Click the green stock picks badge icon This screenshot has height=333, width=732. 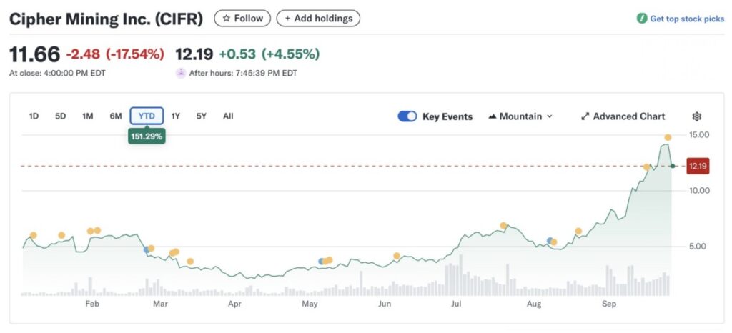tap(642, 19)
